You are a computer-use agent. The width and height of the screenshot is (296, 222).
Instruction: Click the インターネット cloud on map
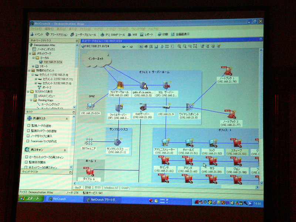pyautogui.click(x=96, y=59)
